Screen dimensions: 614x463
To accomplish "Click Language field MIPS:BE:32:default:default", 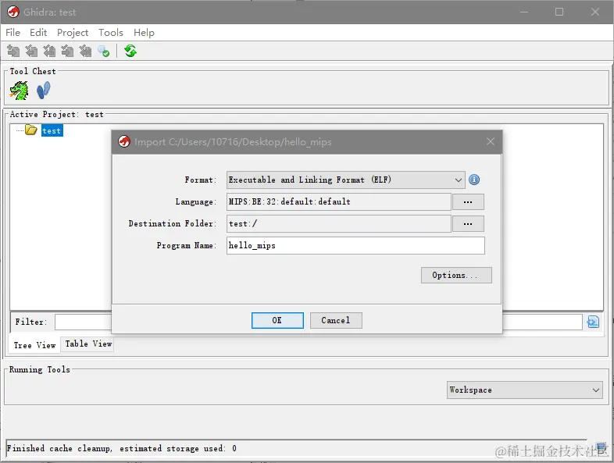I will pyautogui.click(x=339, y=201).
